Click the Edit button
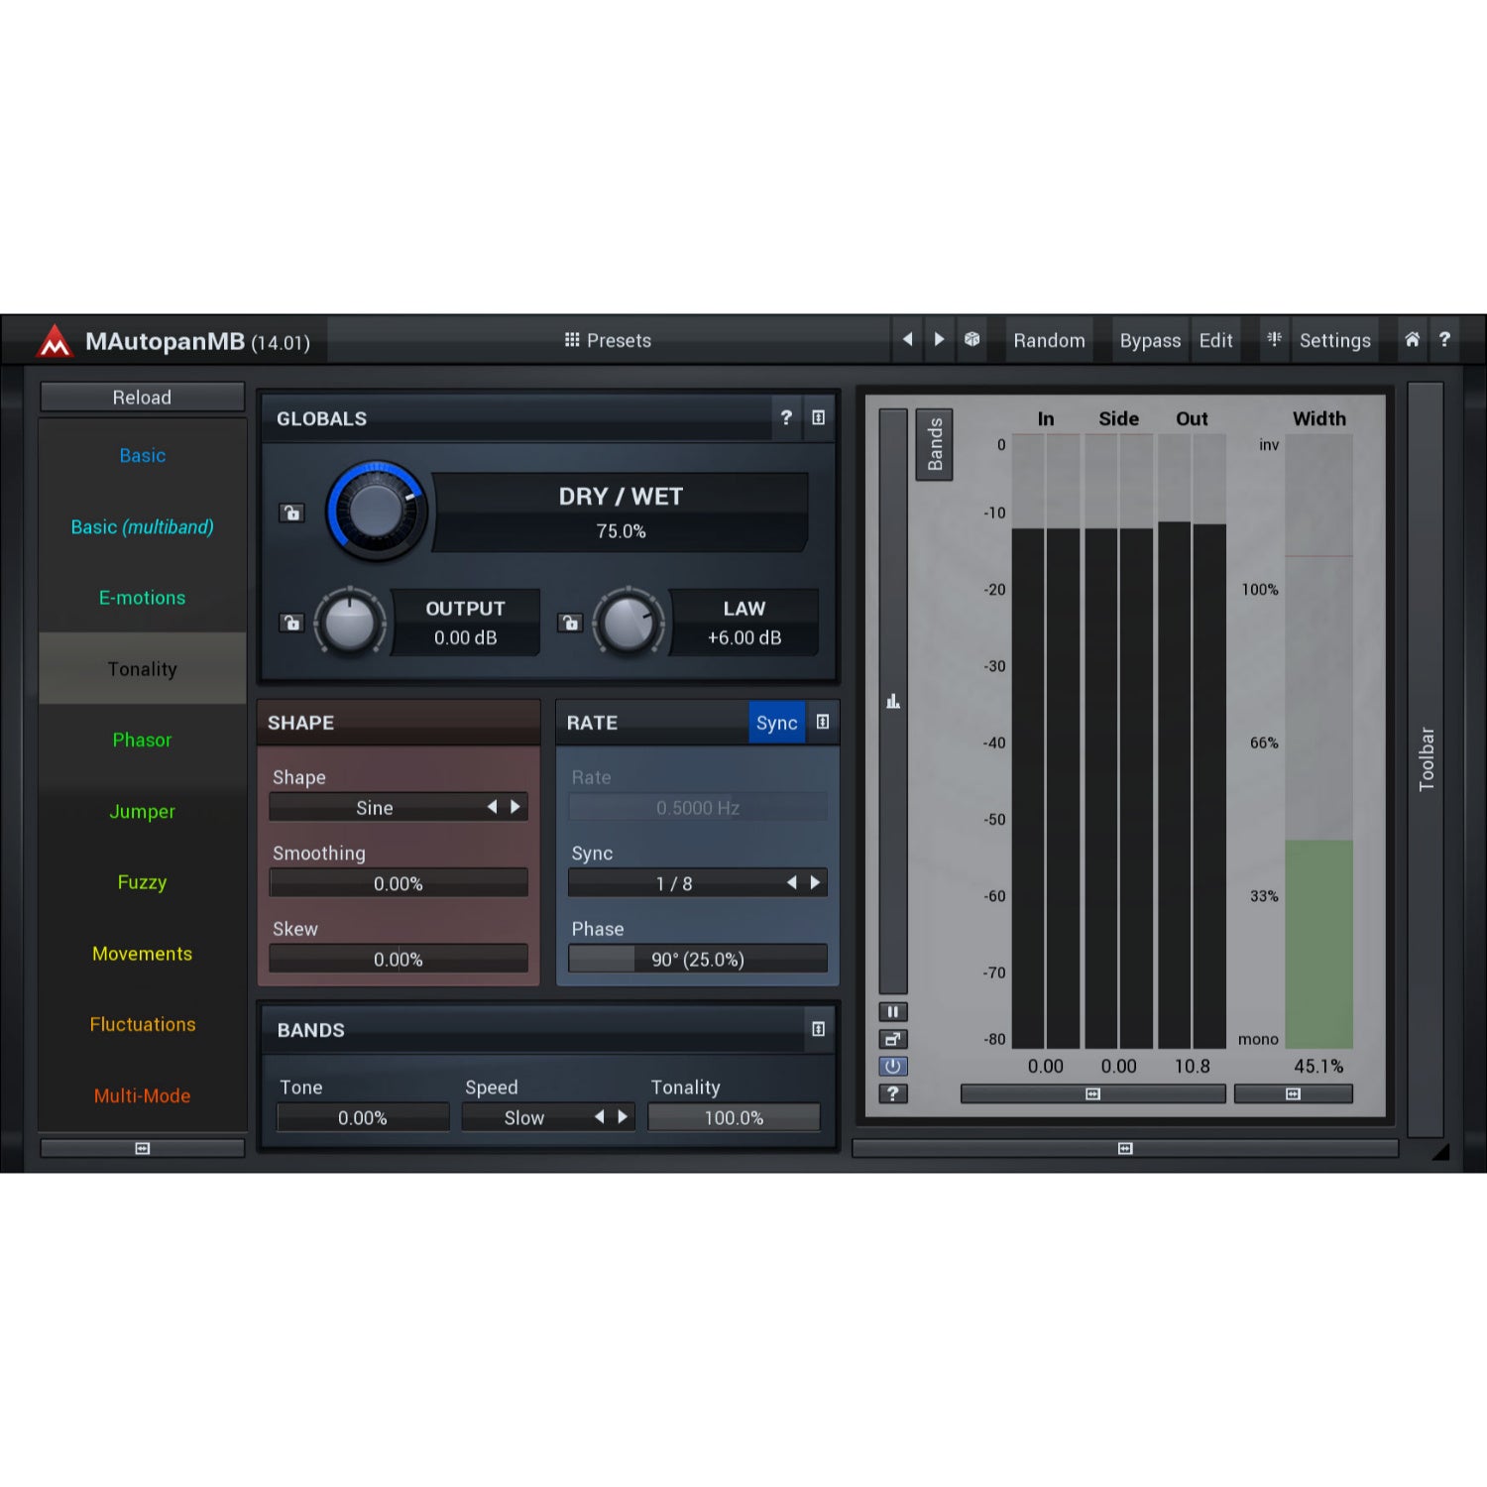 (x=1215, y=340)
